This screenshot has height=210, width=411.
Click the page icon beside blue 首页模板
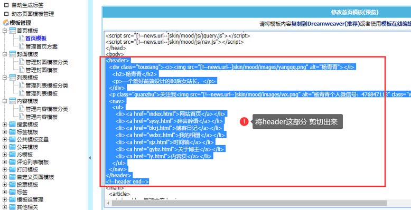[x=22, y=39]
